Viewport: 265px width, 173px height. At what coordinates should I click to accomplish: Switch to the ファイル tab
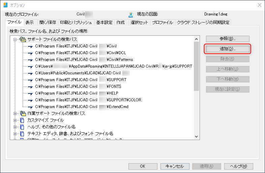click(x=14, y=22)
